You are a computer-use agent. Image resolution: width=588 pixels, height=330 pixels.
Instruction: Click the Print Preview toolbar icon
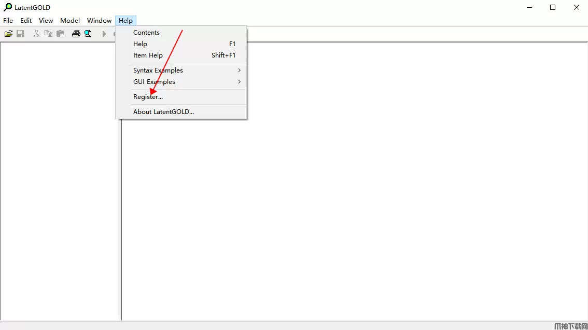88,34
